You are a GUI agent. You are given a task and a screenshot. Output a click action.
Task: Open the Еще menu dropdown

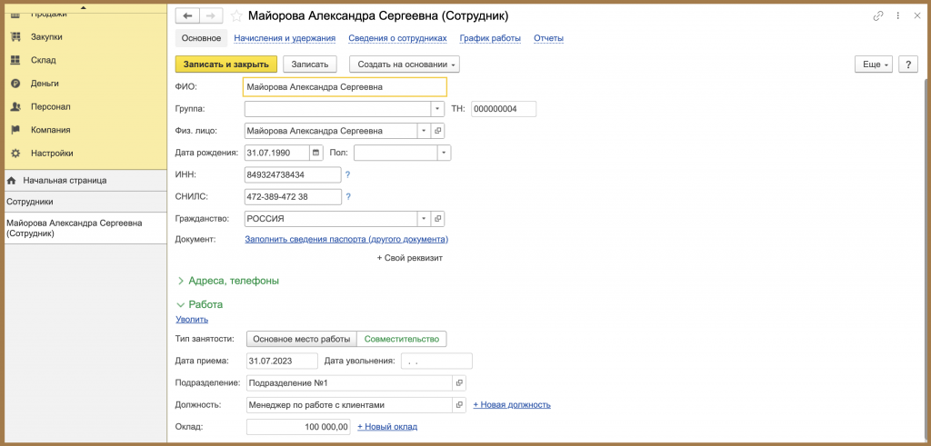[874, 64]
